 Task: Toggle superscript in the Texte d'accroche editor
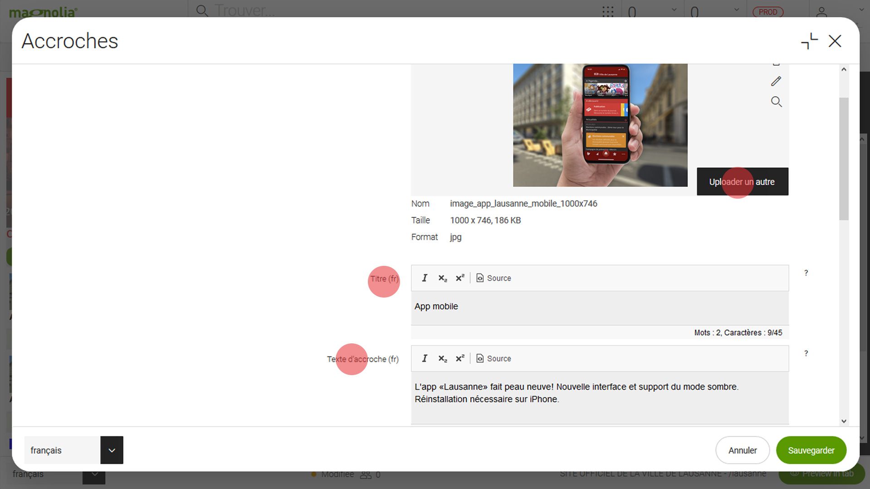click(x=460, y=358)
